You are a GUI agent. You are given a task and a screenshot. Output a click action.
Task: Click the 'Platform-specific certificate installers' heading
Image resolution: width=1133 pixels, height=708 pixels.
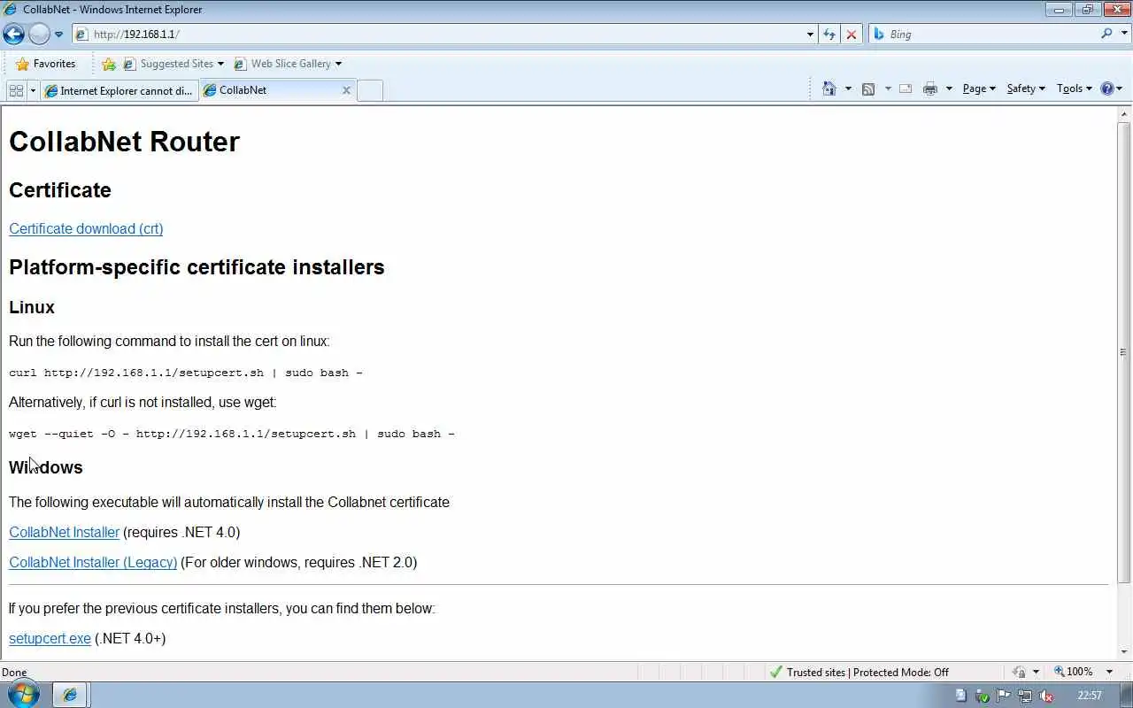coord(197,267)
